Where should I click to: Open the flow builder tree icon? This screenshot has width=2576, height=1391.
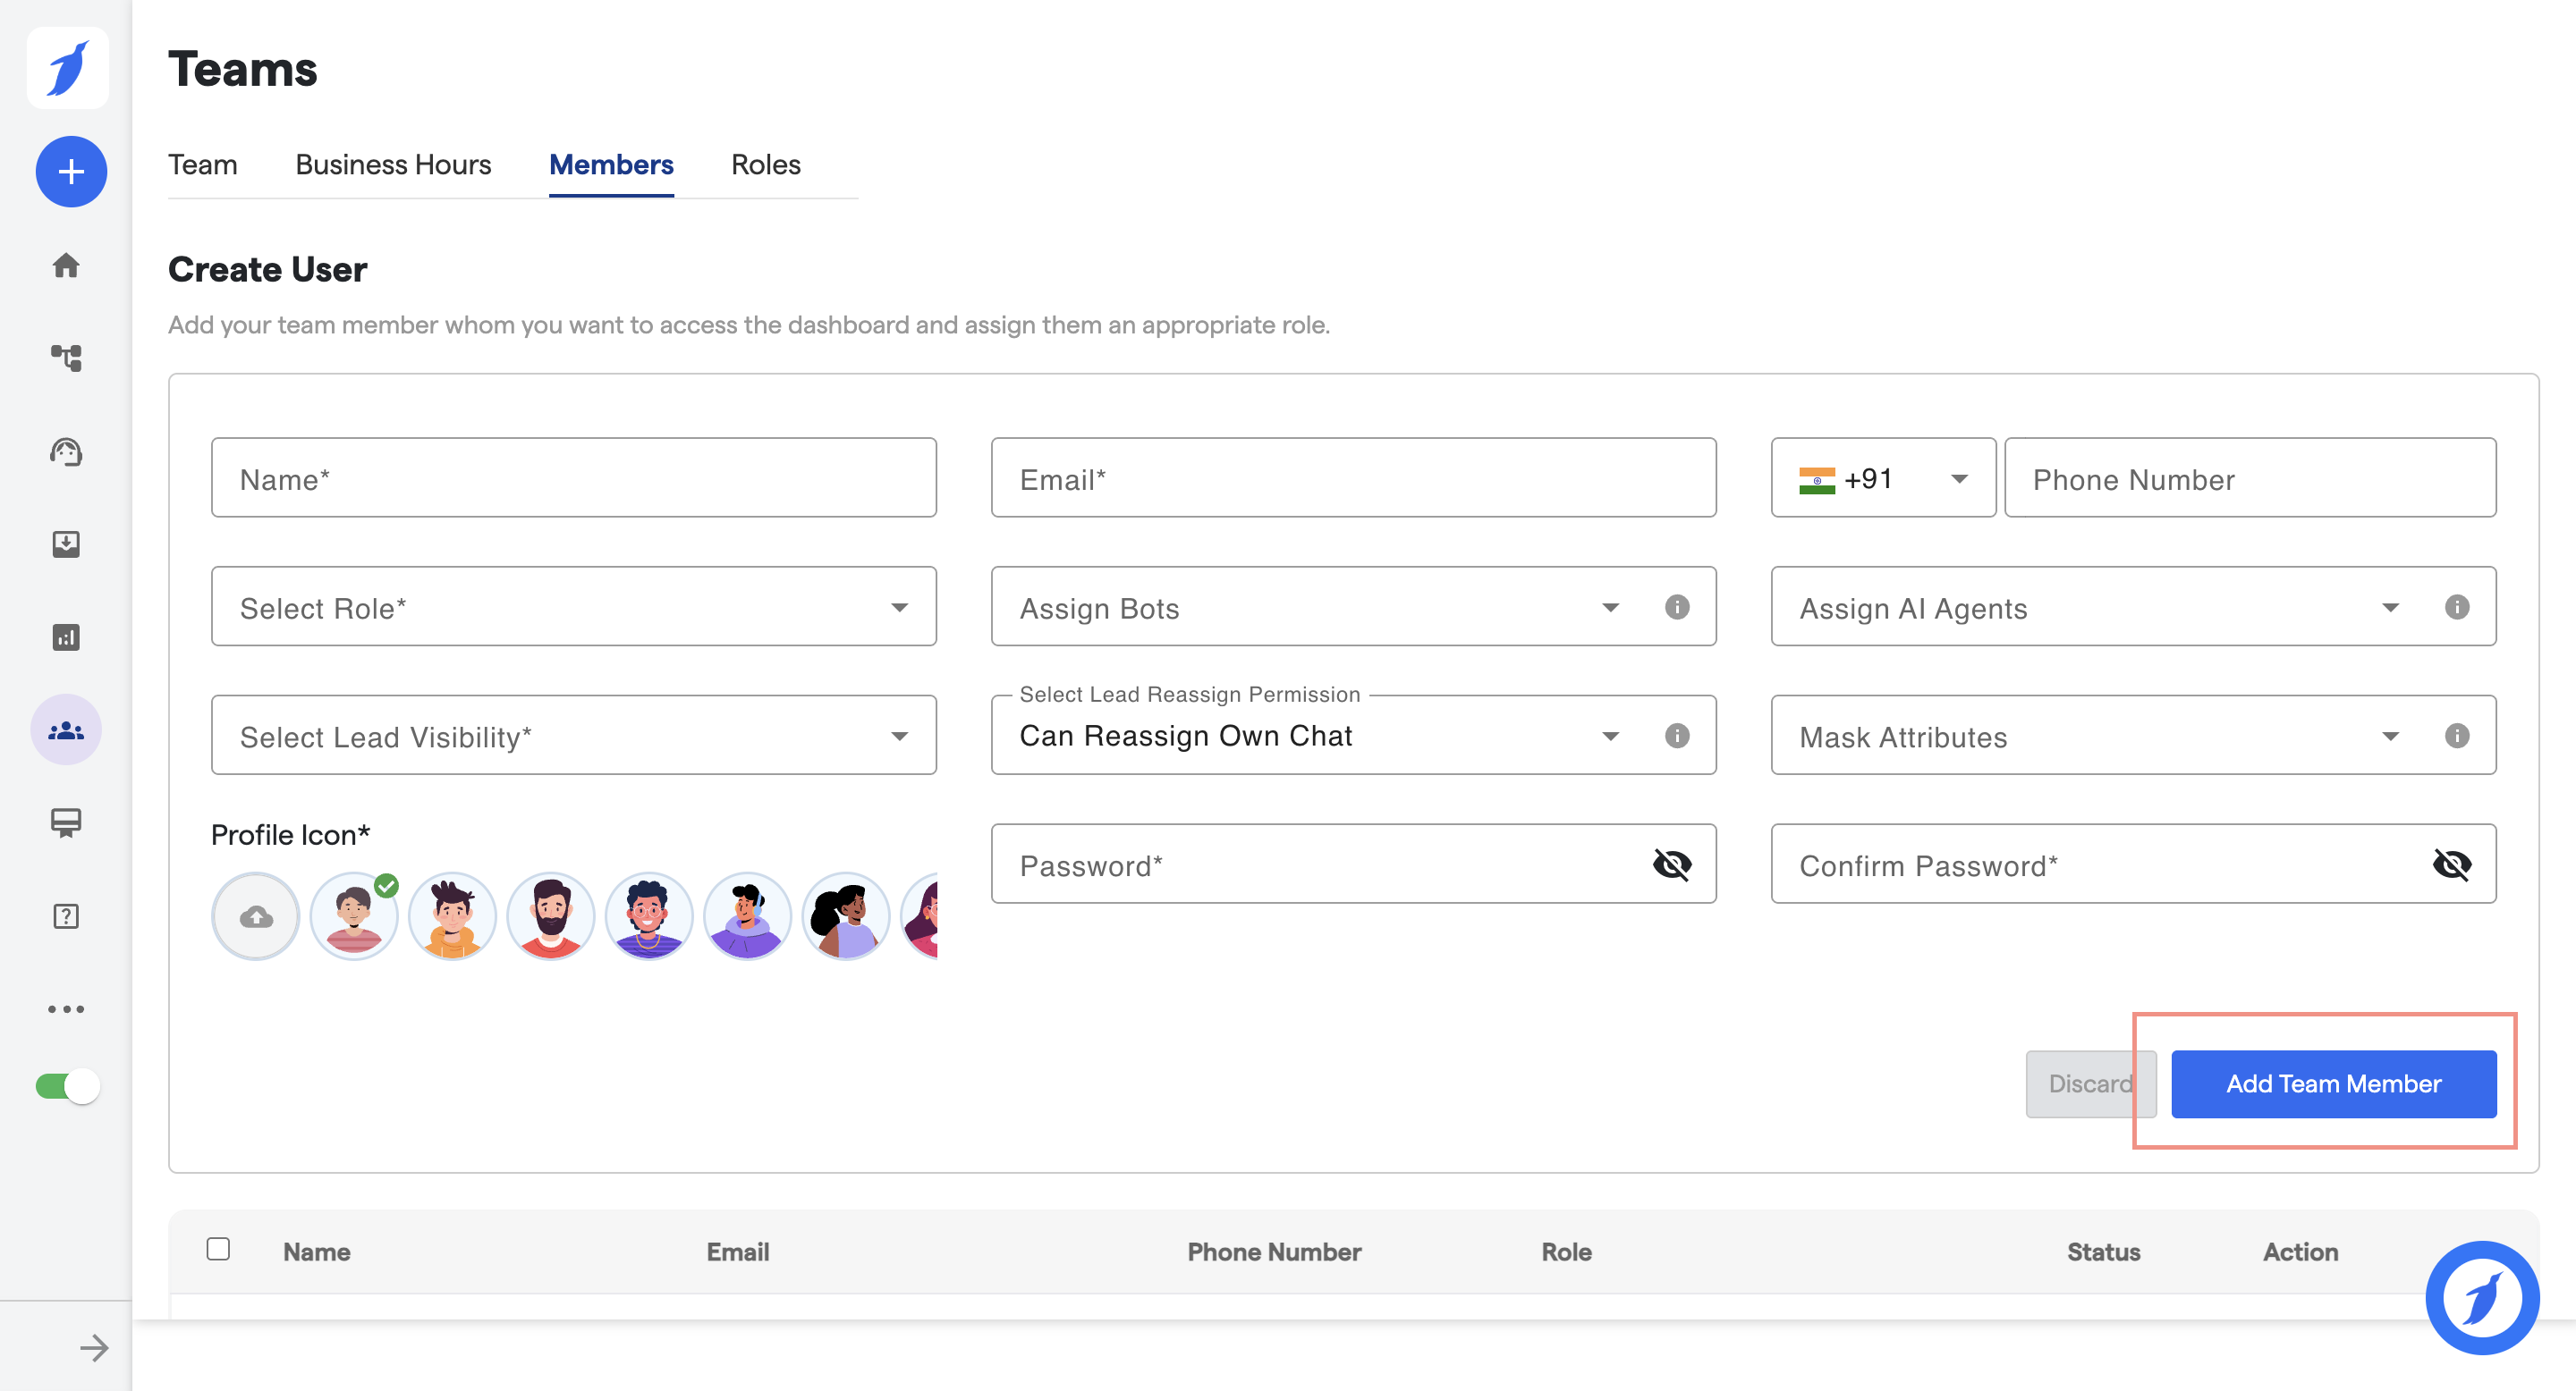click(x=66, y=358)
